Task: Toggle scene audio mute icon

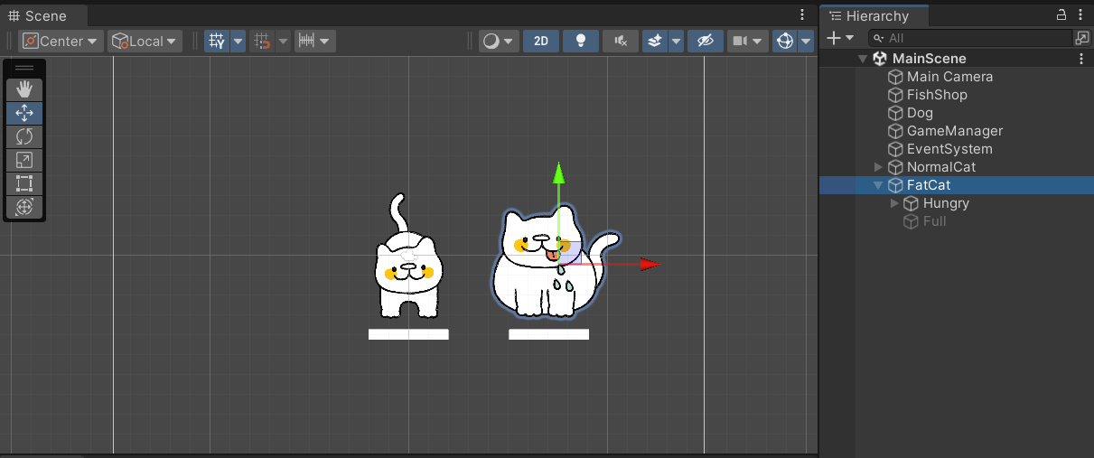Action: coord(620,41)
